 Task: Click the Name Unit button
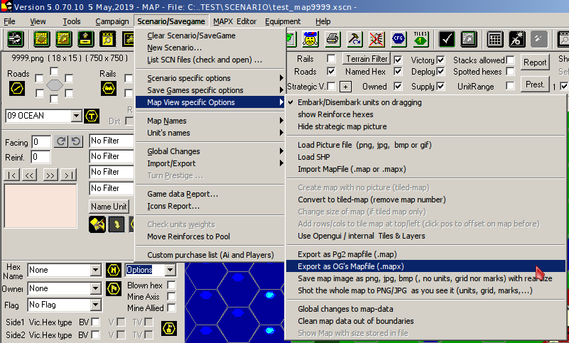click(109, 206)
